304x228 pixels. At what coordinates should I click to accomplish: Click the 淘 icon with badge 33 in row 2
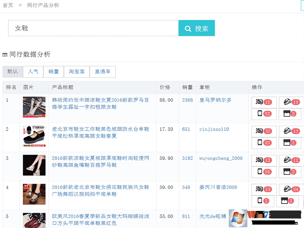pyautogui.click(x=264, y=131)
